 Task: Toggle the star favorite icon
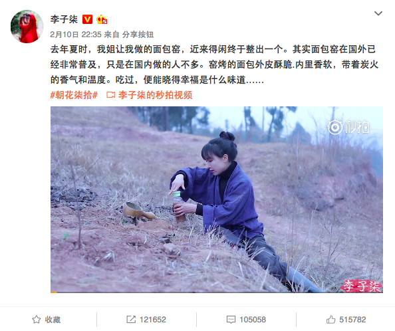coord(37,320)
